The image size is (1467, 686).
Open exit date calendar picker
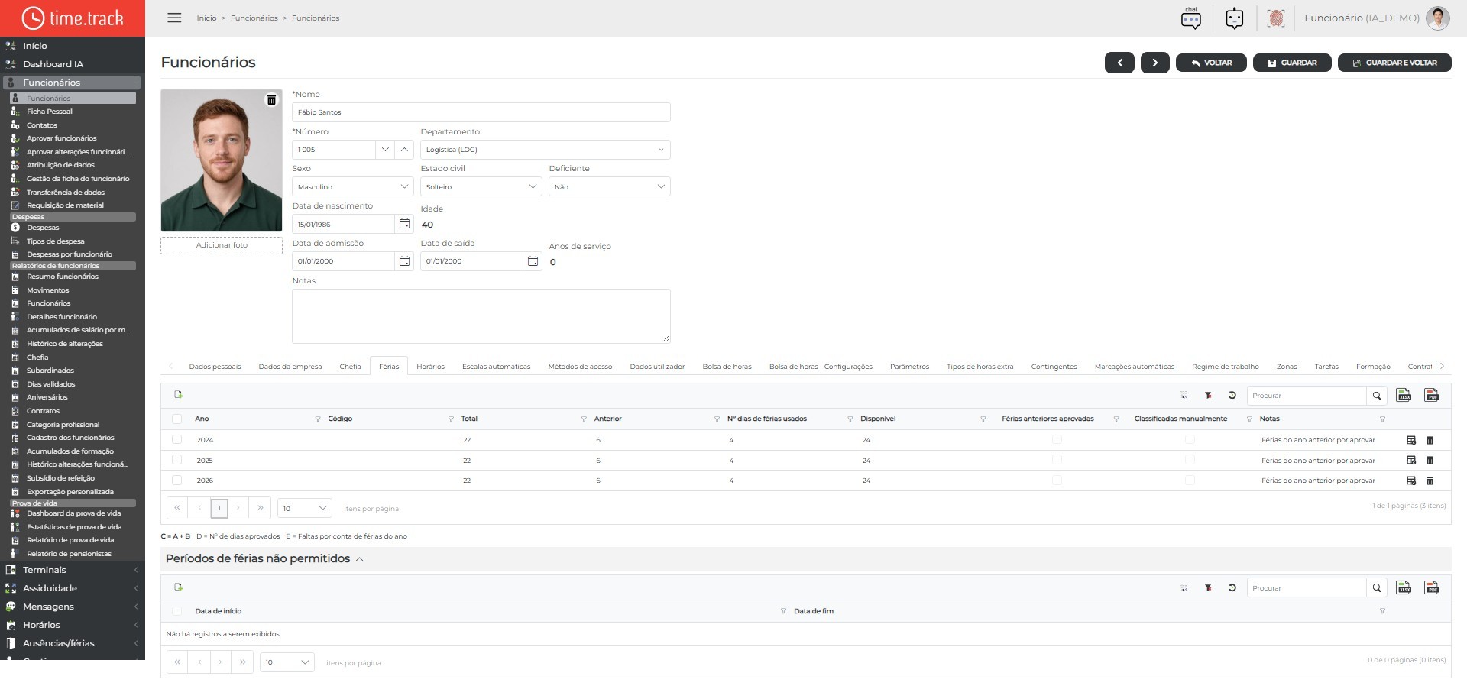pyautogui.click(x=533, y=261)
